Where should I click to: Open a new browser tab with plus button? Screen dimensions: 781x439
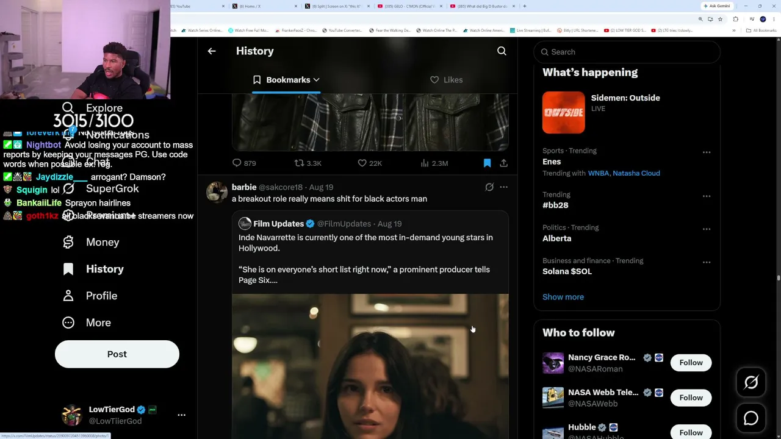coord(525,6)
